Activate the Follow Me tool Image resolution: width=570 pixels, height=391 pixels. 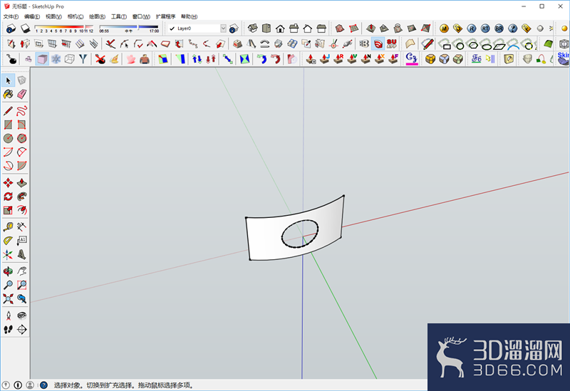tap(22, 197)
